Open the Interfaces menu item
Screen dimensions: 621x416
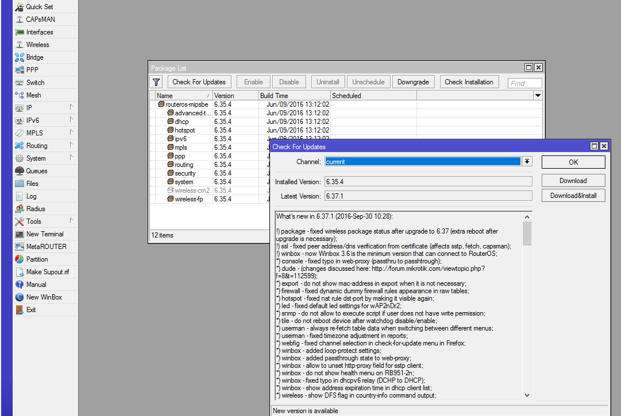coord(39,32)
